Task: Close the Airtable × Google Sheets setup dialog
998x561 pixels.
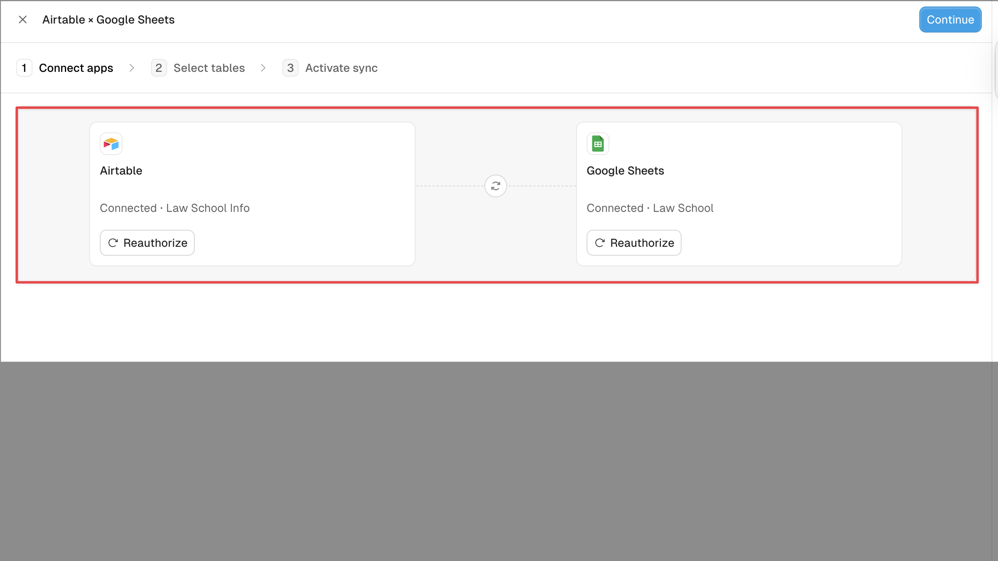Action: (23, 19)
